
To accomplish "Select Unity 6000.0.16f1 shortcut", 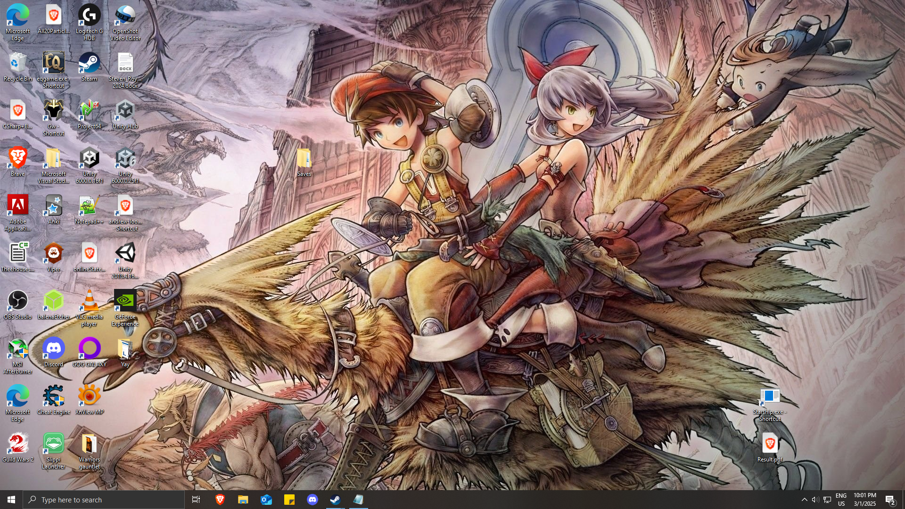I will (89, 166).
